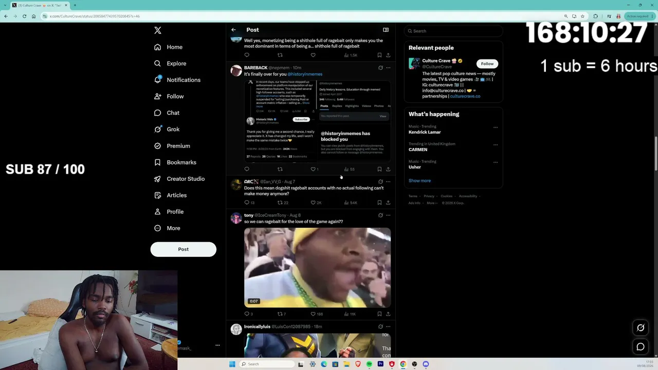Click the blue Post button

[x=184, y=249]
